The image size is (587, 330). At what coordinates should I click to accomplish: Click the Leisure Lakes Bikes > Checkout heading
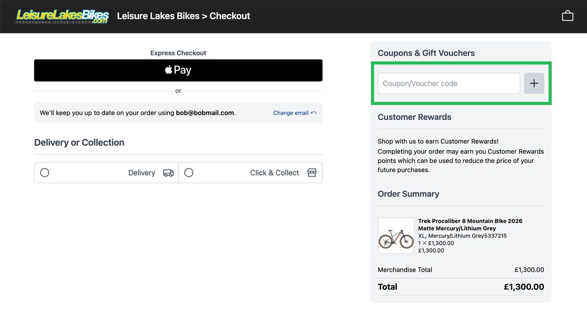(x=183, y=16)
